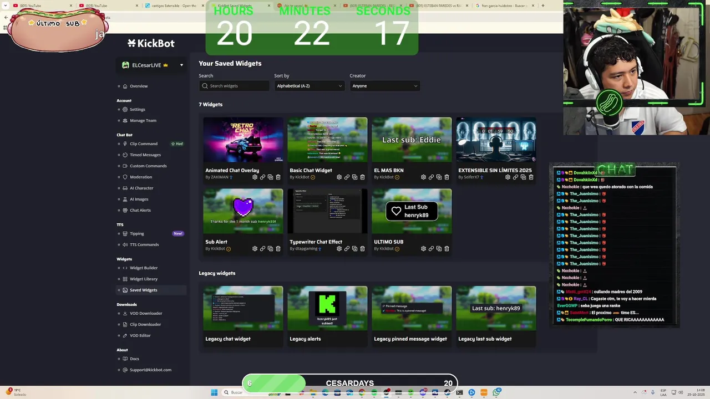This screenshot has height=399, width=710.
Task: Copy link of EXTENSIBLE SIN LÍMITES 2025
Action: [x=515, y=177]
